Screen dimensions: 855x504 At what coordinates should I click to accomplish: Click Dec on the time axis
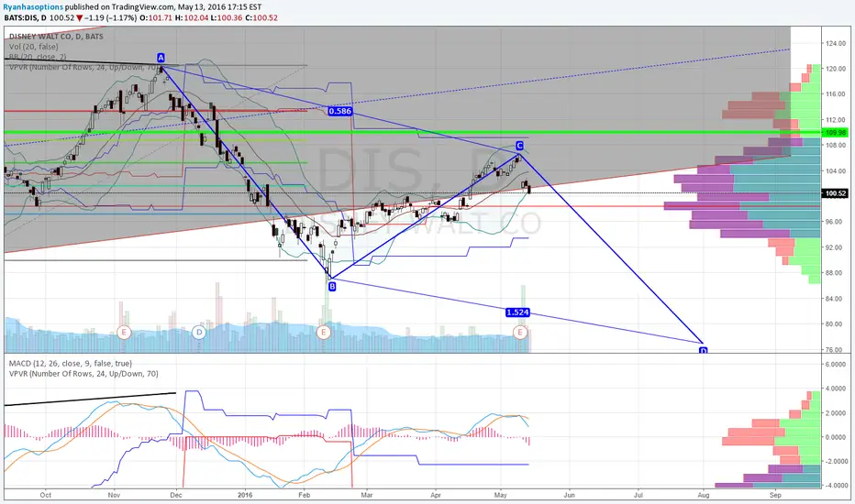(x=175, y=495)
